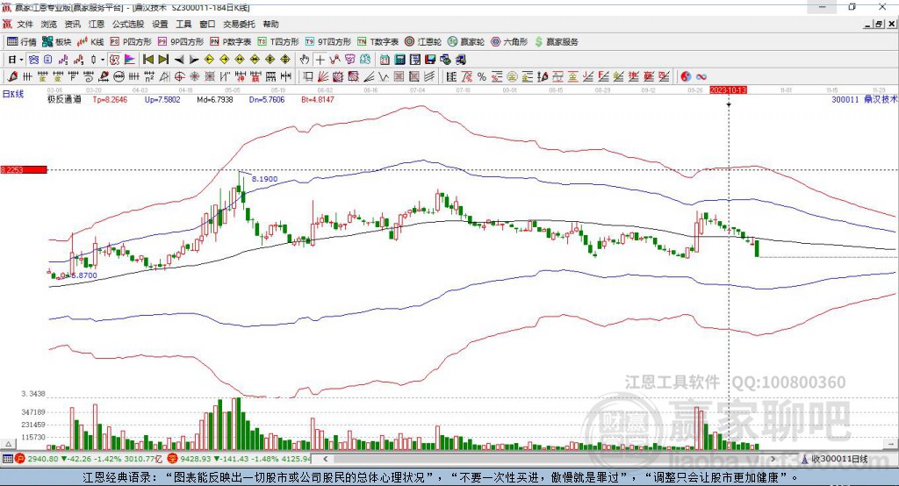This screenshot has width=899, height=486.
Task: Select the red crosshair target circle tool
Action: [x=179, y=76]
